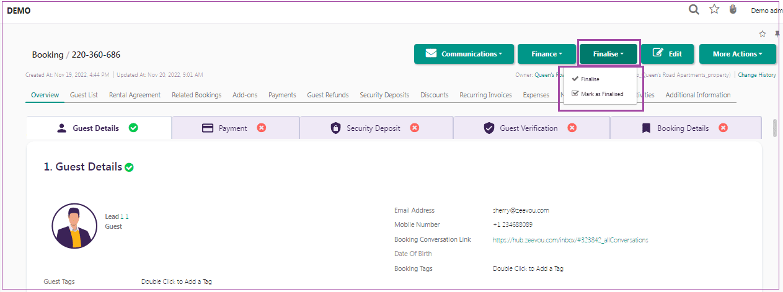Collapse the Finalise dropdown button
The width and height of the screenshot is (783, 292).
[608, 54]
